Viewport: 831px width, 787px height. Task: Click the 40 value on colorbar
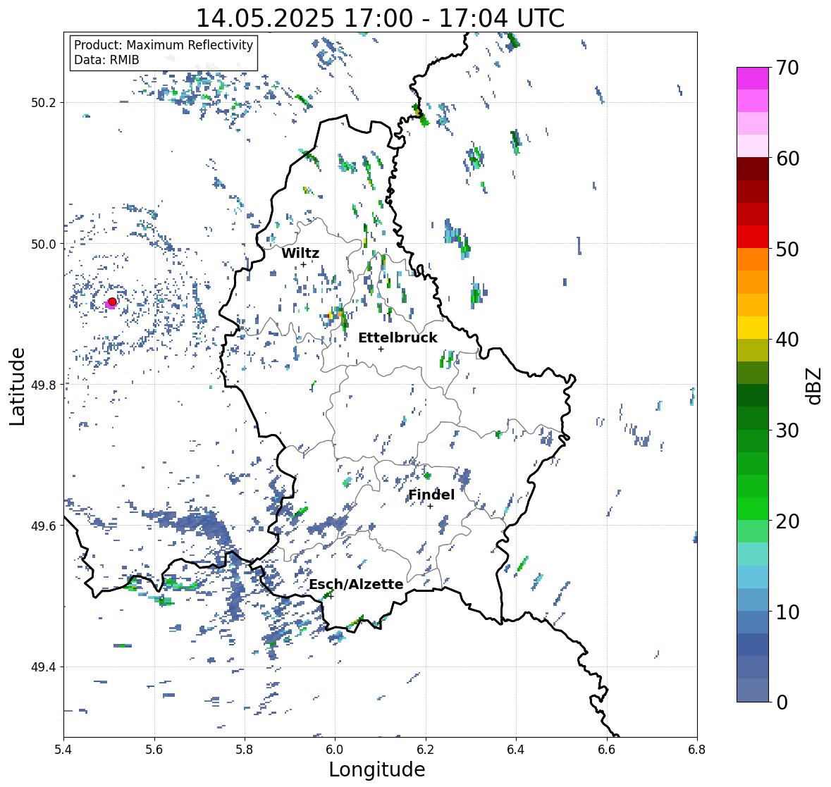pyautogui.click(x=787, y=340)
